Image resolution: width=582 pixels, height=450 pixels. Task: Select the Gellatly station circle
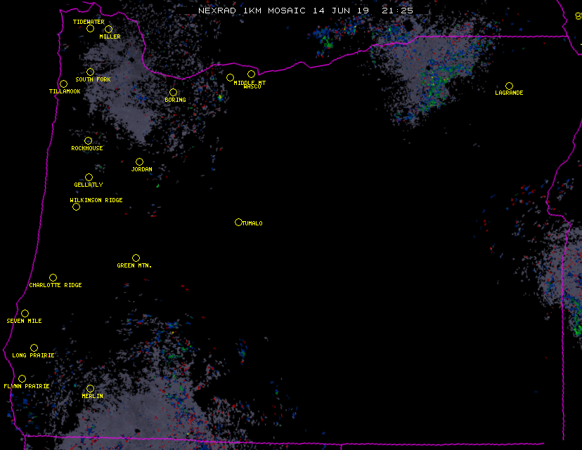89,177
